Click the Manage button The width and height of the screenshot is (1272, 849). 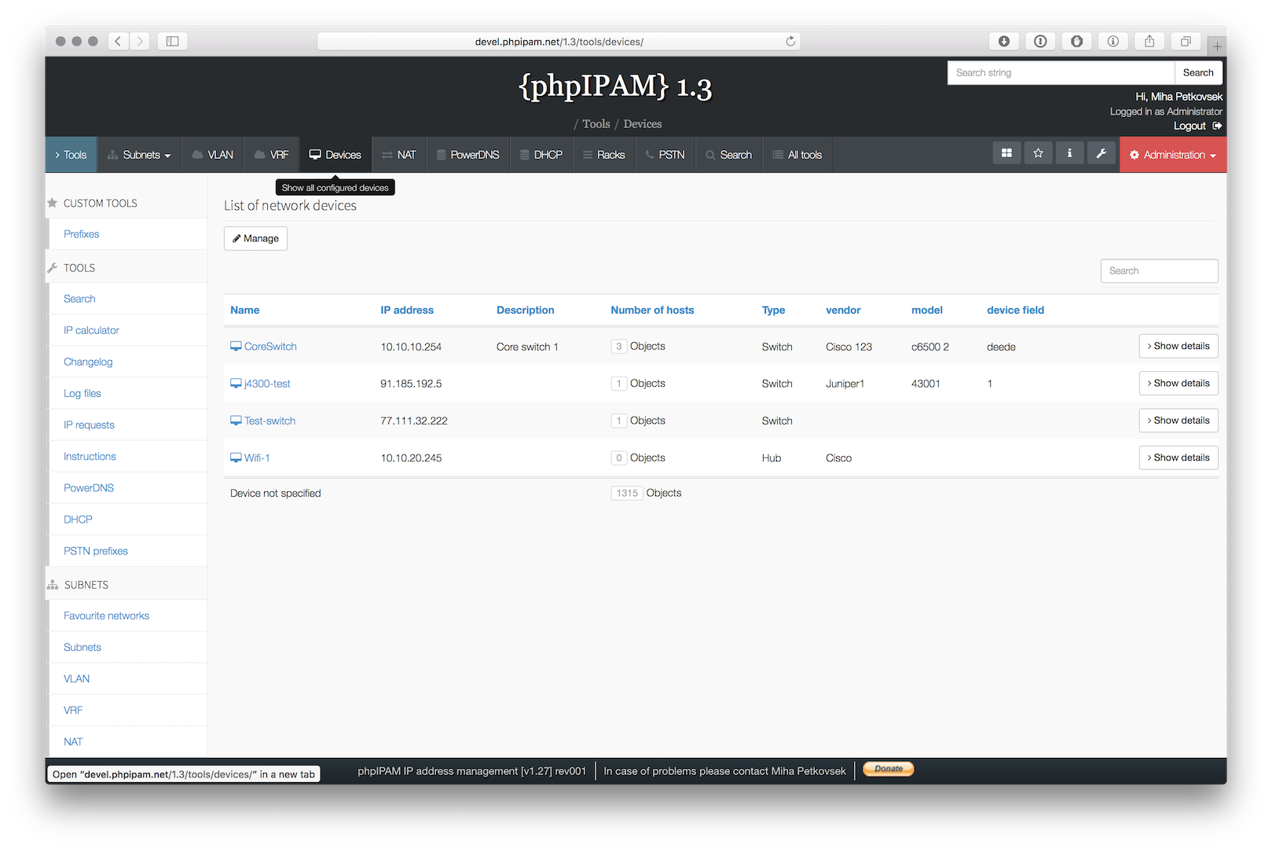point(255,238)
